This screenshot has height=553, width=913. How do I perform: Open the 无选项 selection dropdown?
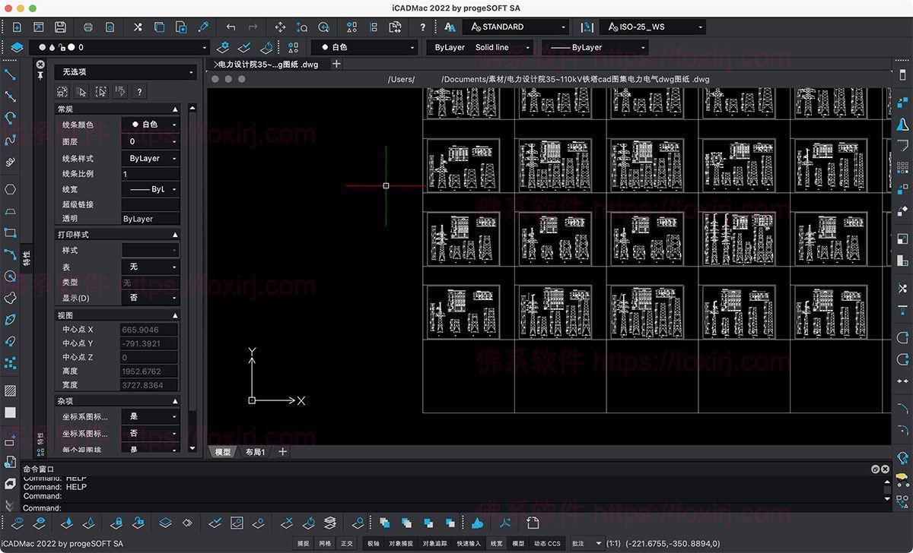click(x=126, y=72)
